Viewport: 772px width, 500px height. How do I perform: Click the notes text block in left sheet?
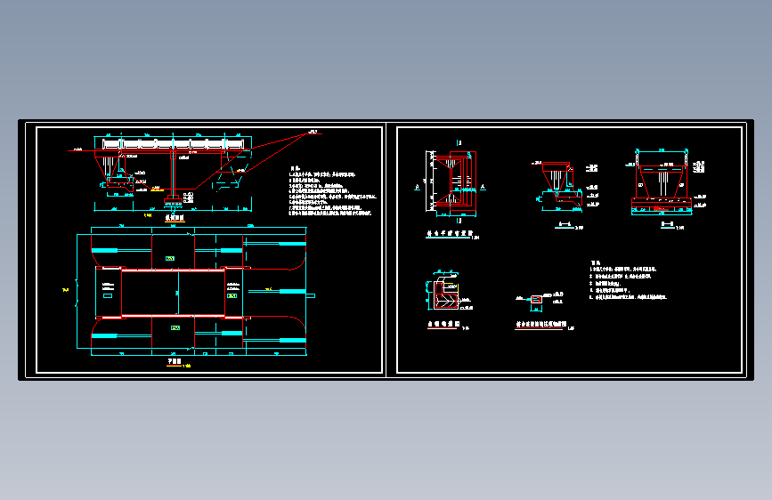coord(333,191)
